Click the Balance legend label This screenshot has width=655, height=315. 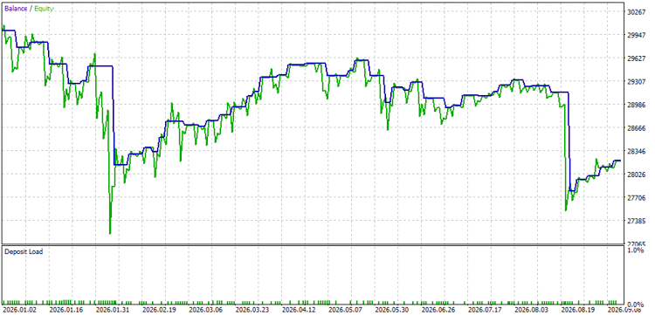[17, 9]
